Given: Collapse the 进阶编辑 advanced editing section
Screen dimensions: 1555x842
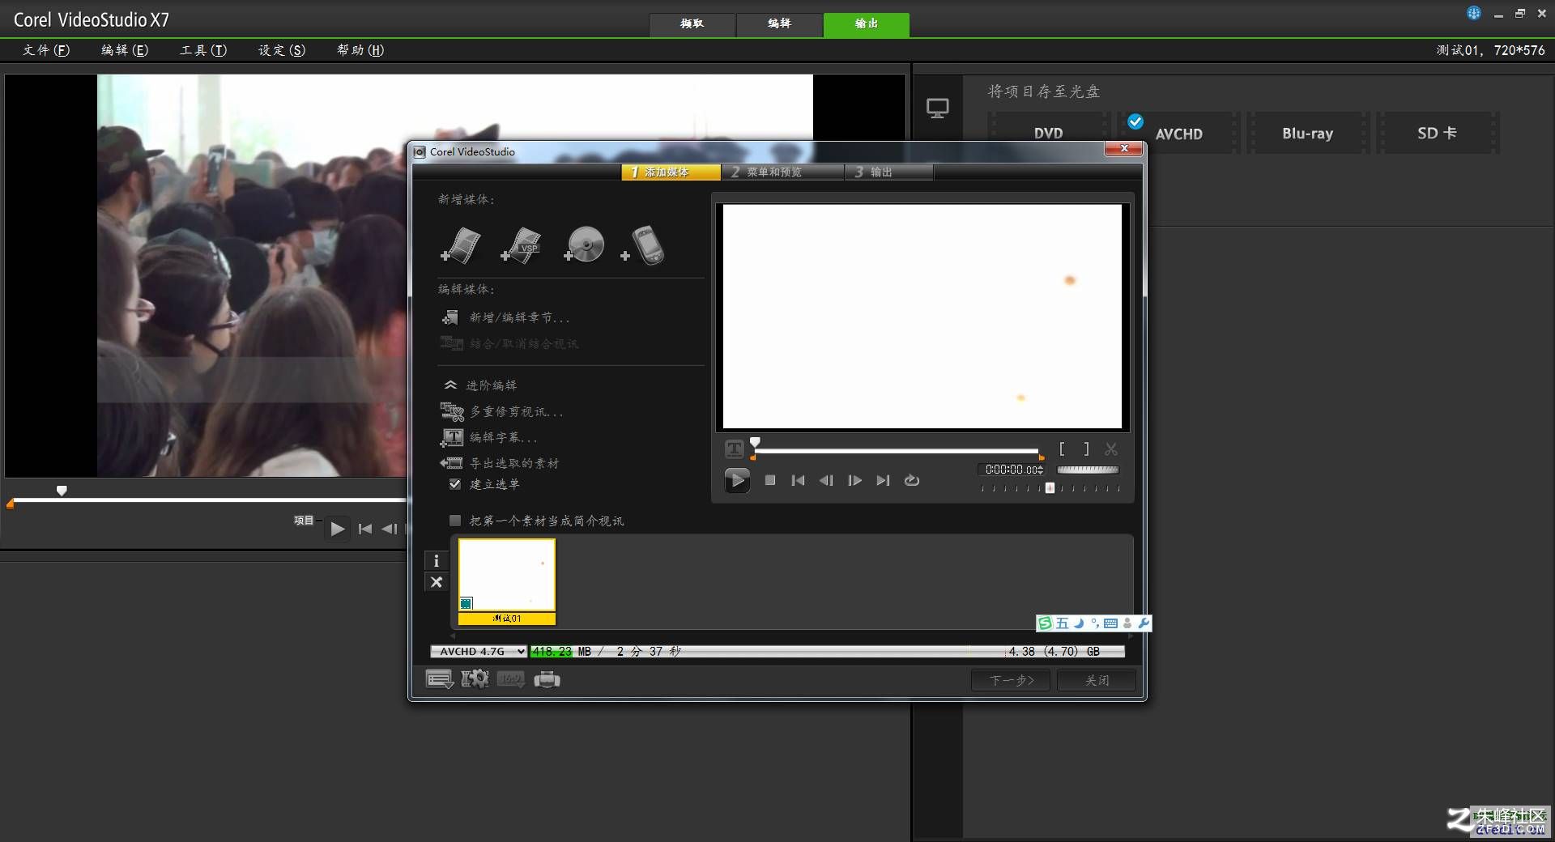Looking at the screenshot, I should 450,385.
